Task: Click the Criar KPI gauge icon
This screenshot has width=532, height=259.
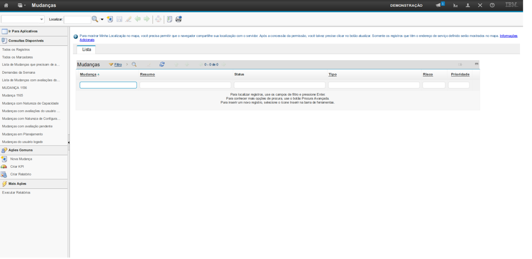Action: coord(4,167)
